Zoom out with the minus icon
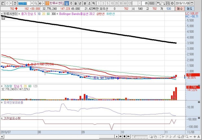 click(191, 136)
